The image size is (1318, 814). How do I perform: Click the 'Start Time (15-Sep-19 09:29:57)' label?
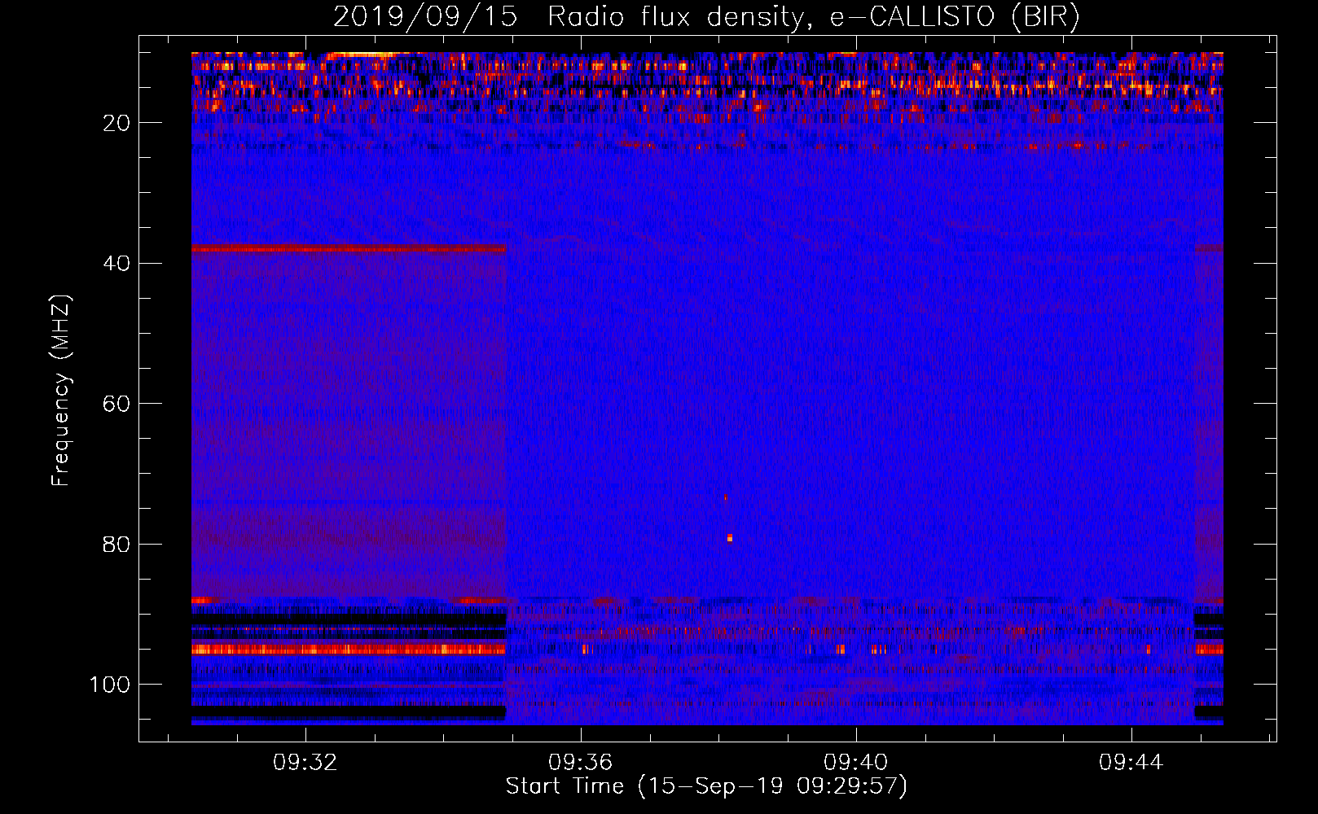(706, 786)
